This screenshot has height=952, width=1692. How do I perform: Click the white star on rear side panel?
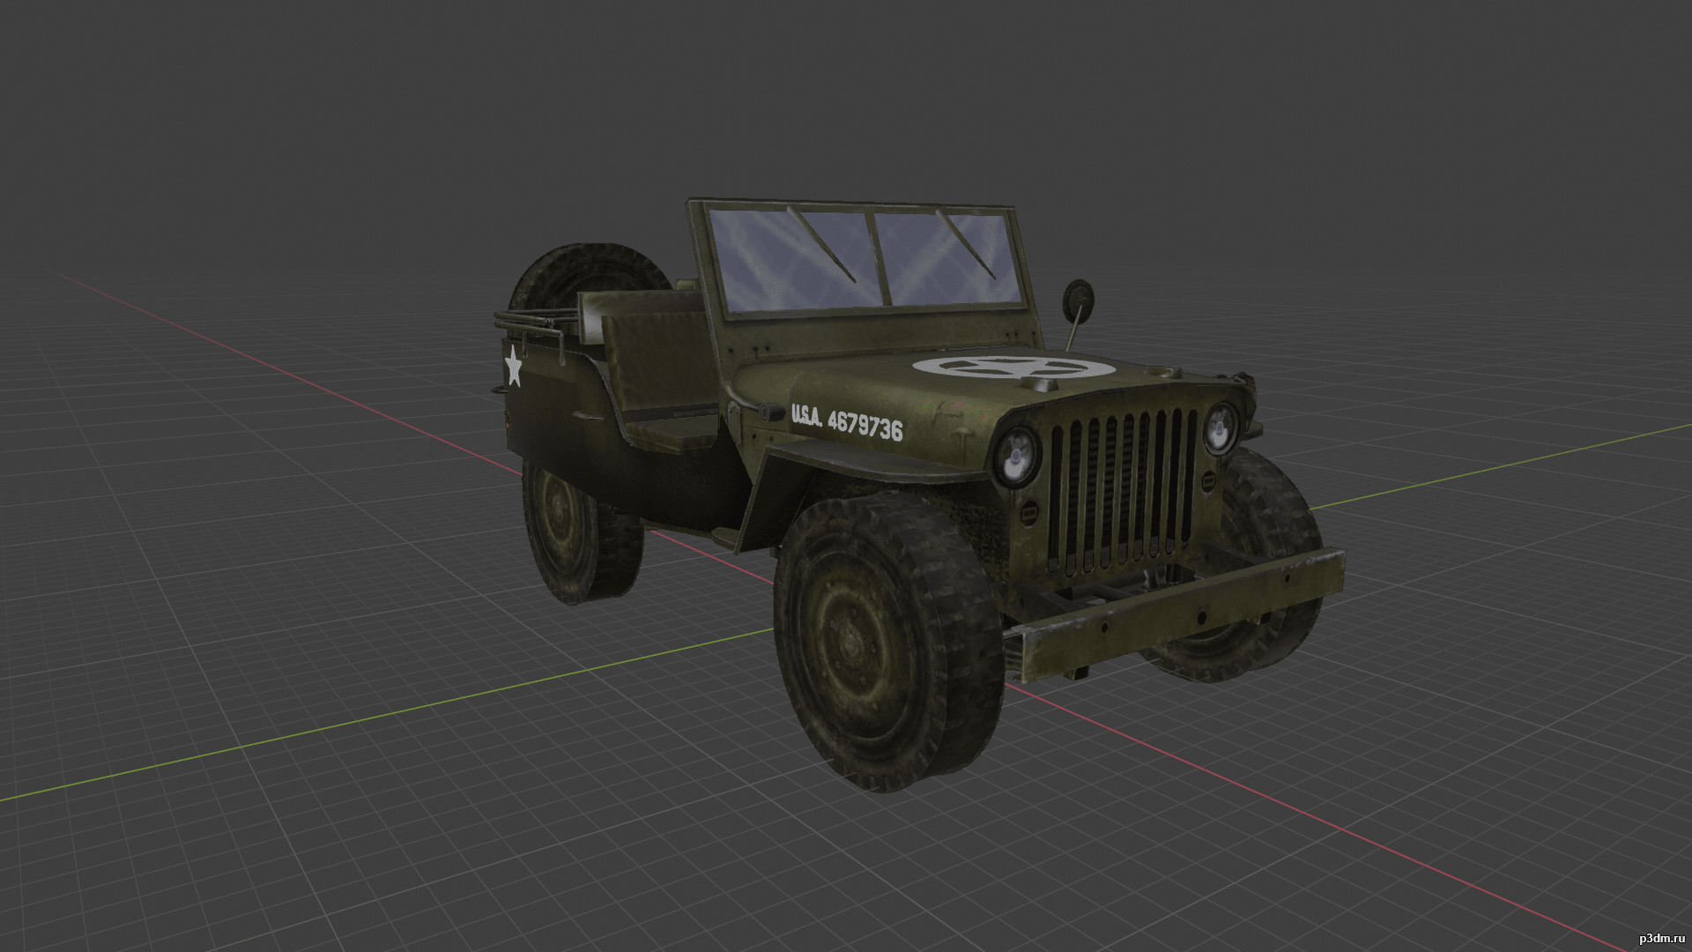513,367
